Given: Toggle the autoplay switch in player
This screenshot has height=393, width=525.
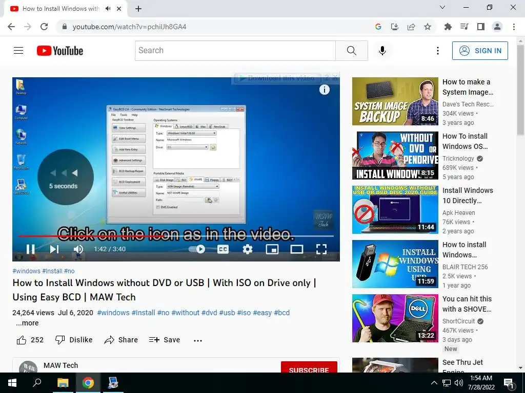Looking at the screenshot, I should tap(197, 249).
